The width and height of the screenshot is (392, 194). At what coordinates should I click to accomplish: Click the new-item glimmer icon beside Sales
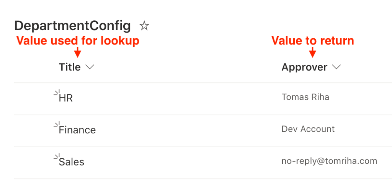[x=57, y=156]
